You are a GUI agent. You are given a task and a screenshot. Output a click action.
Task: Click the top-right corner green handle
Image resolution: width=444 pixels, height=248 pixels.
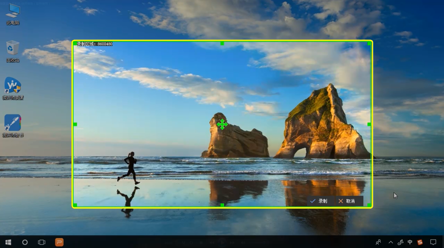click(x=369, y=43)
